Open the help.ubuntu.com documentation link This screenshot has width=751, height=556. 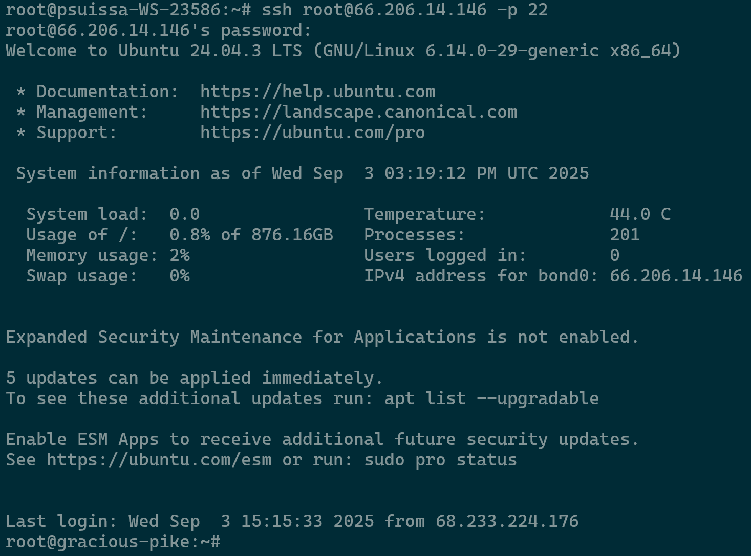pos(317,92)
